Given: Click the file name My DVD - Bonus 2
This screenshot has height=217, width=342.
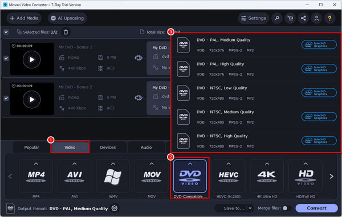Looking at the screenshot, I should (x=75, y=87).
